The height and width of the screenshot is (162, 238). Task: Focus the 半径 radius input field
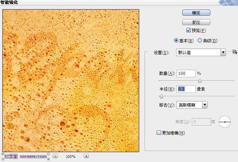[x=186, y=89]
